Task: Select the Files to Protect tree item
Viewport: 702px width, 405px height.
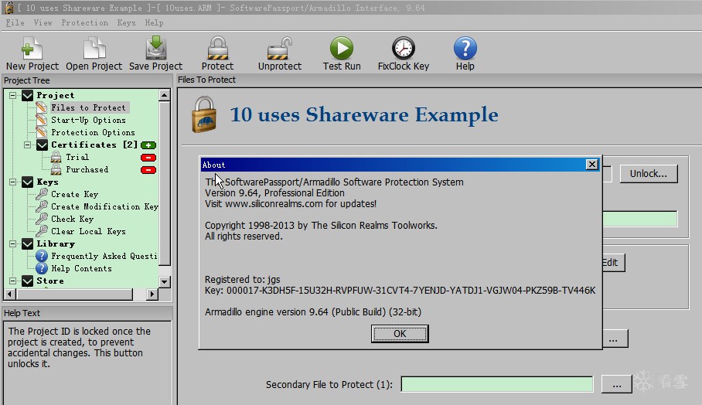Action: click(x=88, y=107)
